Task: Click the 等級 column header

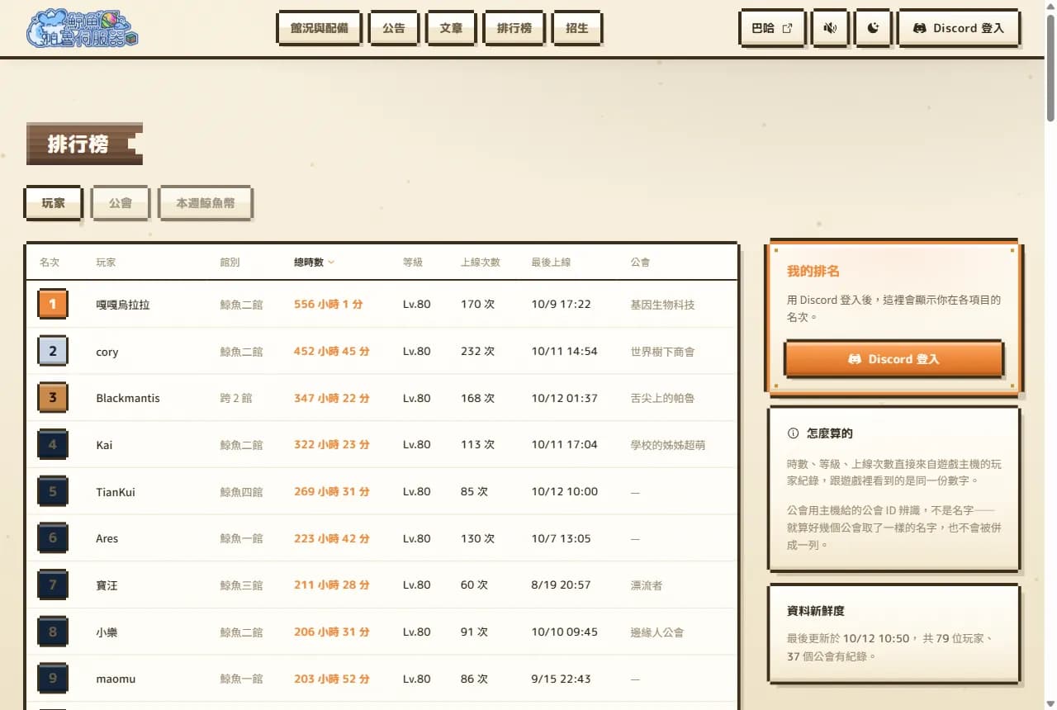Action: pyautogui.click(x=413, y=263)
